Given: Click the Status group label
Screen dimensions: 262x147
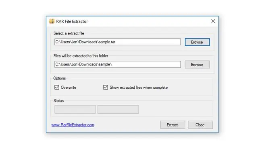Looking at the screenshot, I should (58, 101).
